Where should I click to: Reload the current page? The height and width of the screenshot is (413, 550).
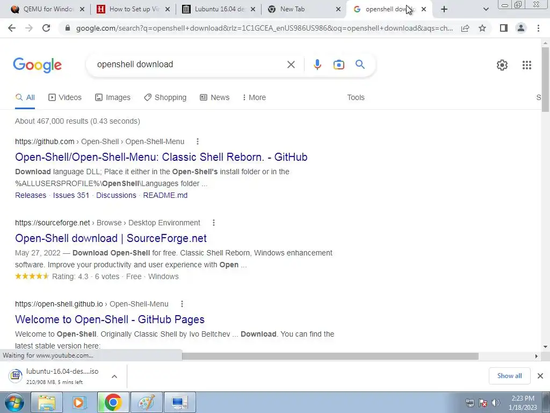[x=46, y=28]
